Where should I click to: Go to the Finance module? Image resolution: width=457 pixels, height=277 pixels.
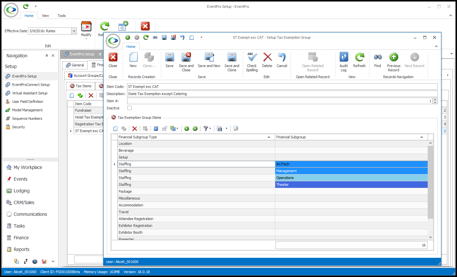click(21, 238)
